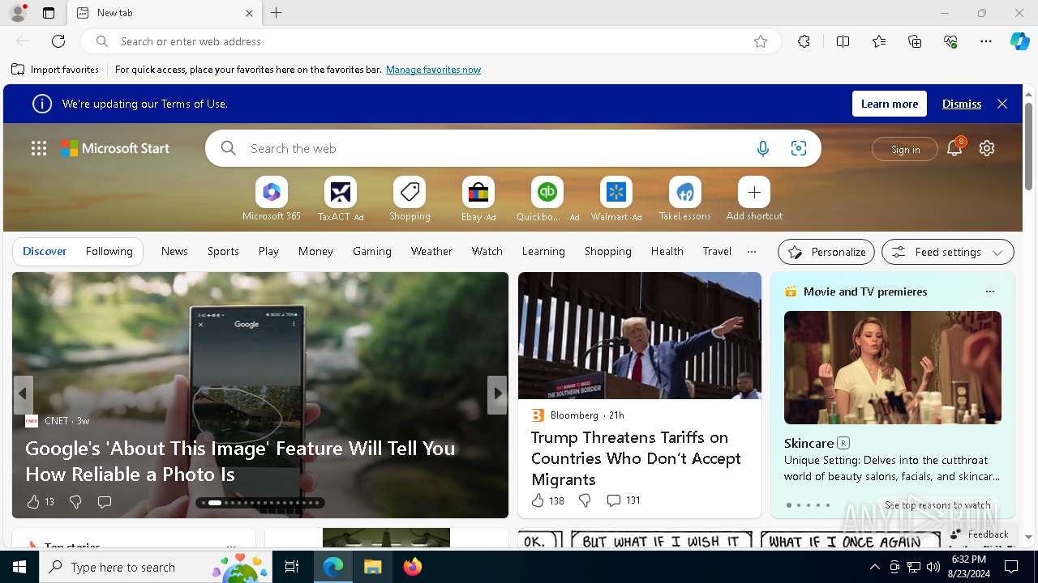Open the Quickbooks shortcut
This screenshot has width=1038, height=583.
click(547, 199)
